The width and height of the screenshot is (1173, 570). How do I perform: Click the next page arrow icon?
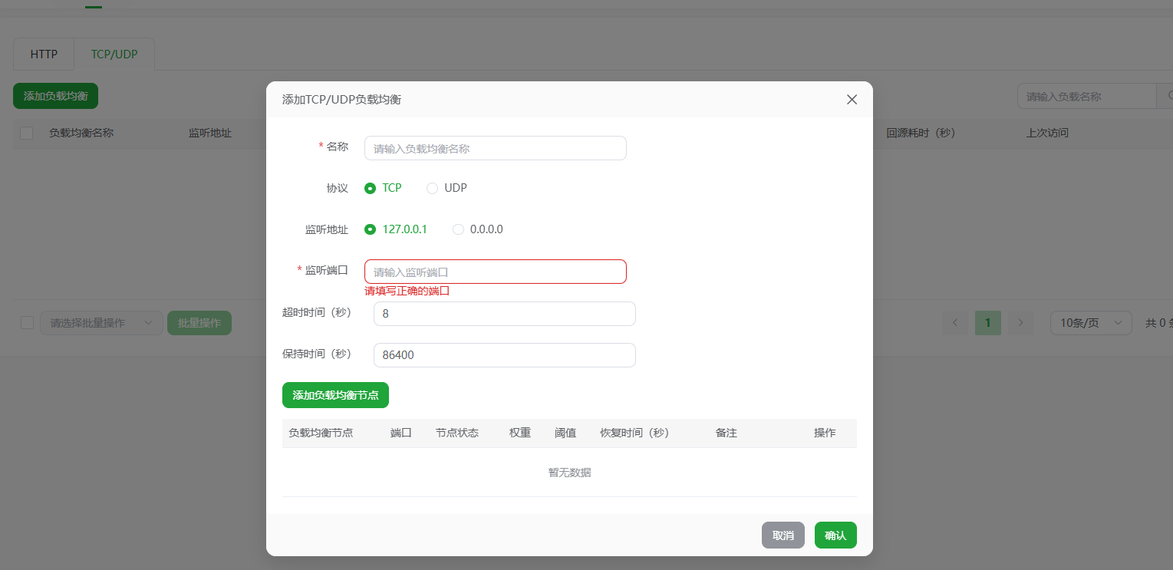1020,322
